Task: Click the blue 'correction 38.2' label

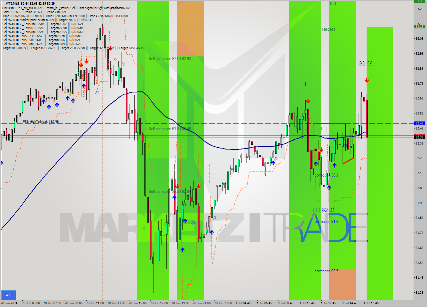Action: (x=327, y=175)
